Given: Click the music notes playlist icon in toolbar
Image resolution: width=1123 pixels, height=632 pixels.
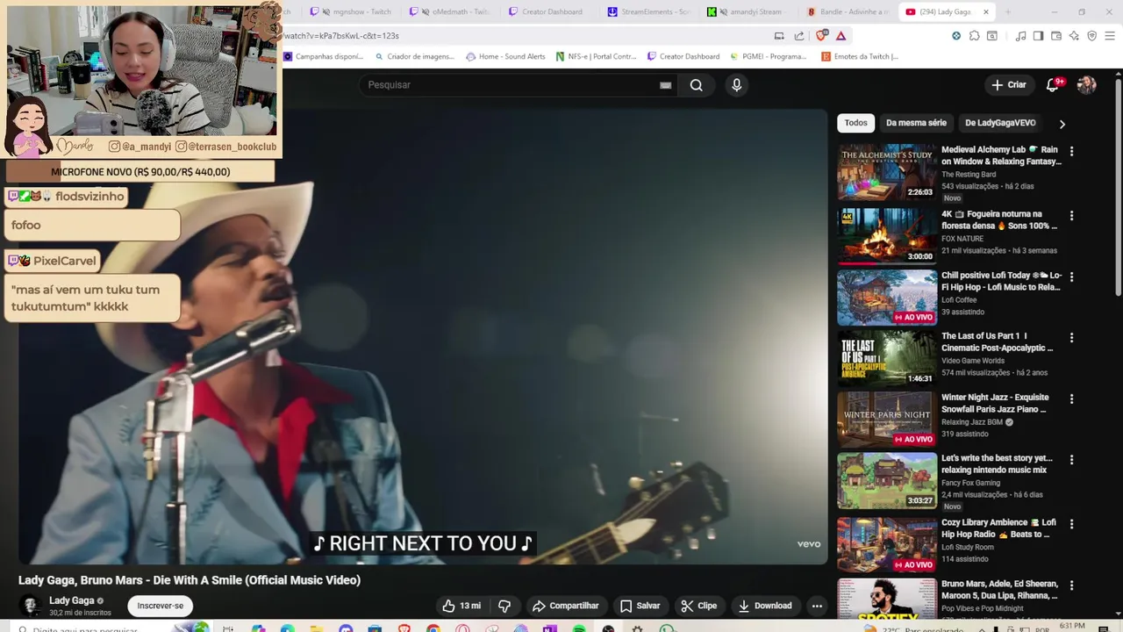Looking at the screenshot, I should tap(1020, 36).
